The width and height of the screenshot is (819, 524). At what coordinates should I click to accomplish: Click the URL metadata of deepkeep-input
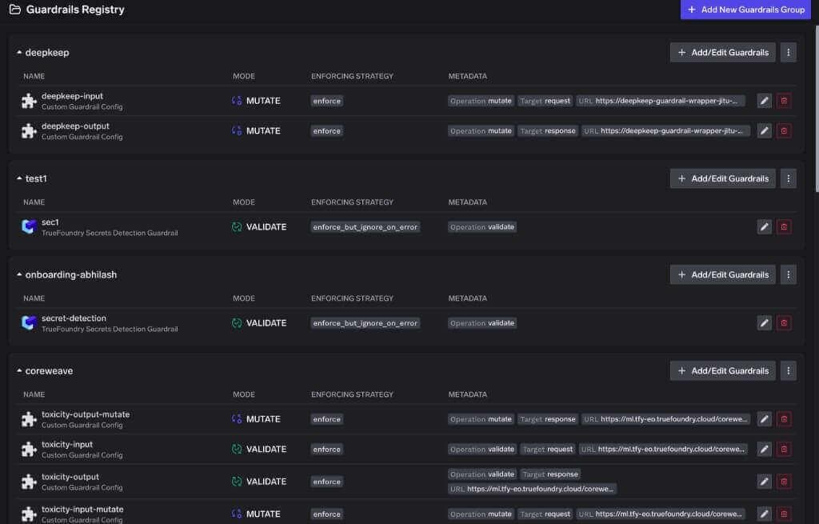click(x=660, y=101)
